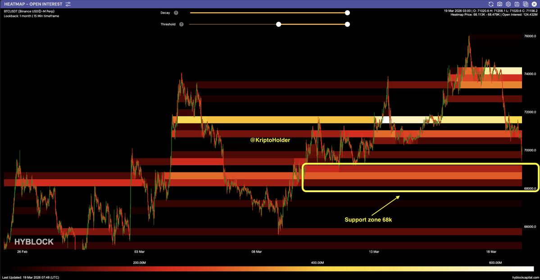The height and width of the screenshot is (280, 540).
Task: Show the Threshold help tooltip icon
Action: coord(182,24)
